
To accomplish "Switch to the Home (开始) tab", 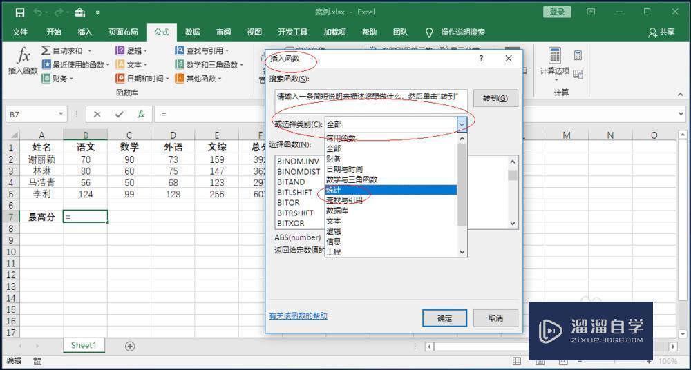I will [54, 32].
